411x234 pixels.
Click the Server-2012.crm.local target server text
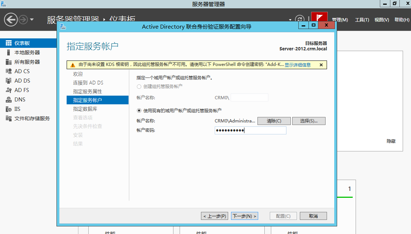click(303, 49)
